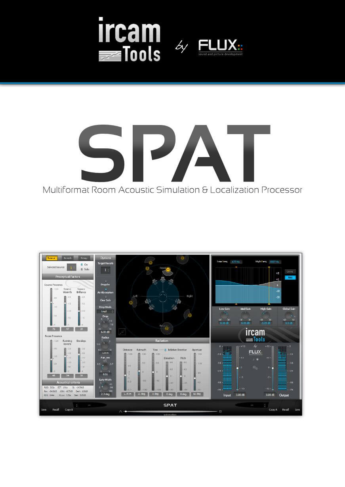The width and height of the screenshot is (345, 487).
Task: Click the Acoustical criteria section header
Action: pyautogui.click(x=68, y=382)
